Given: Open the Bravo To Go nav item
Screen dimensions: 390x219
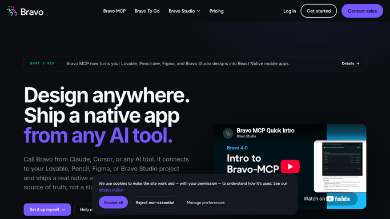Looking at the screenshot, I should point(147,11).
